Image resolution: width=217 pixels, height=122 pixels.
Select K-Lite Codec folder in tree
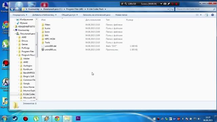tap(29, 94)
